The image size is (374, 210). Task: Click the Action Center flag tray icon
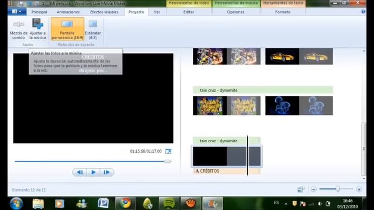303,204
